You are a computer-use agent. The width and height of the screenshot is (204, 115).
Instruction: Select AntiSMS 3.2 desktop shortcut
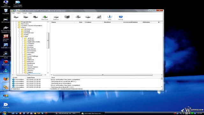click(x=6, y=46)
